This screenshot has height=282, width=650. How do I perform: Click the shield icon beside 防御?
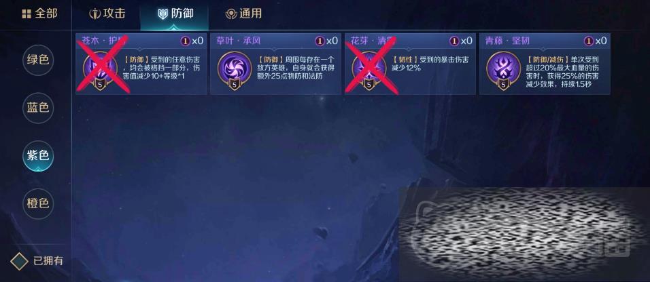tap(163, 14)
